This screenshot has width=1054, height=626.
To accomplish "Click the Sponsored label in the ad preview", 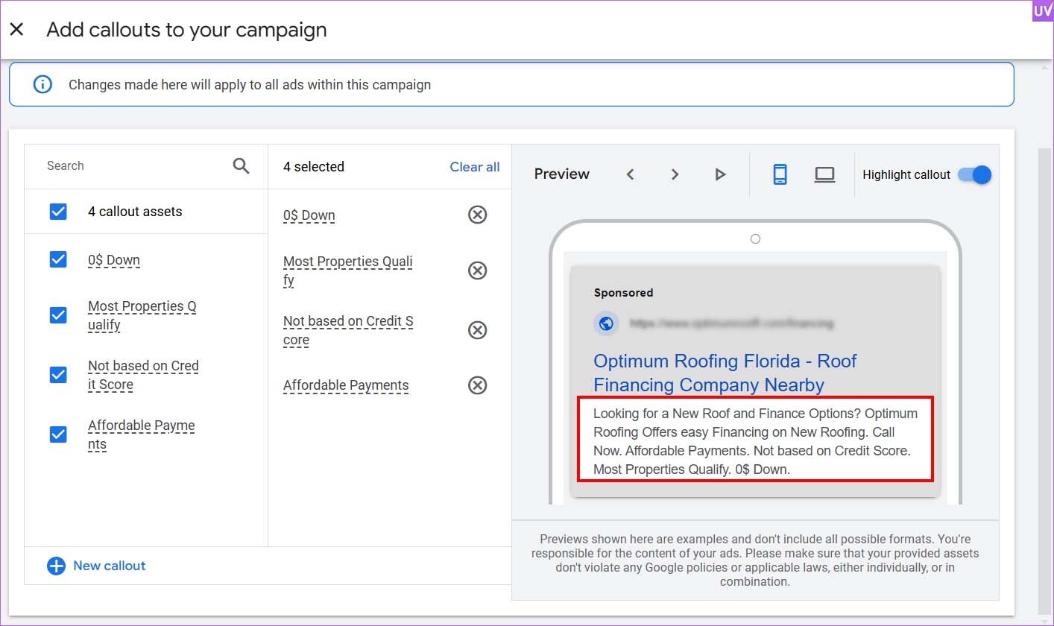I will 623,293.
